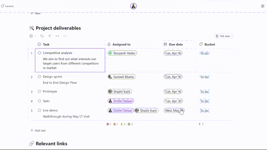Click the link emoji beside Relevant links
This screenshot has width=267, height=150.
click(31, 144)
